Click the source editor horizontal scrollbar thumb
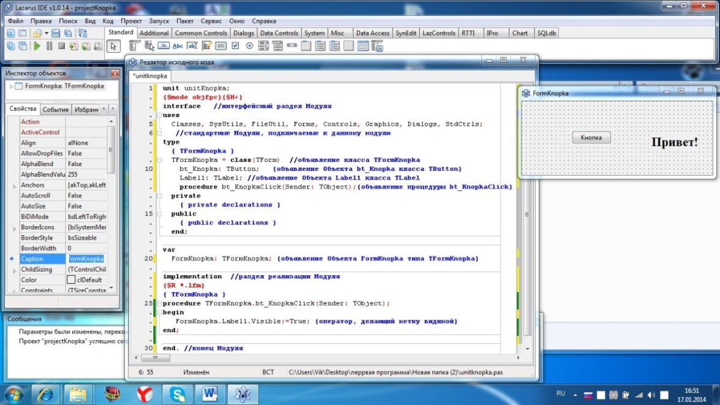Image resolution: width=720 pixels, height=405 pixels. click(x=156, y=358)
